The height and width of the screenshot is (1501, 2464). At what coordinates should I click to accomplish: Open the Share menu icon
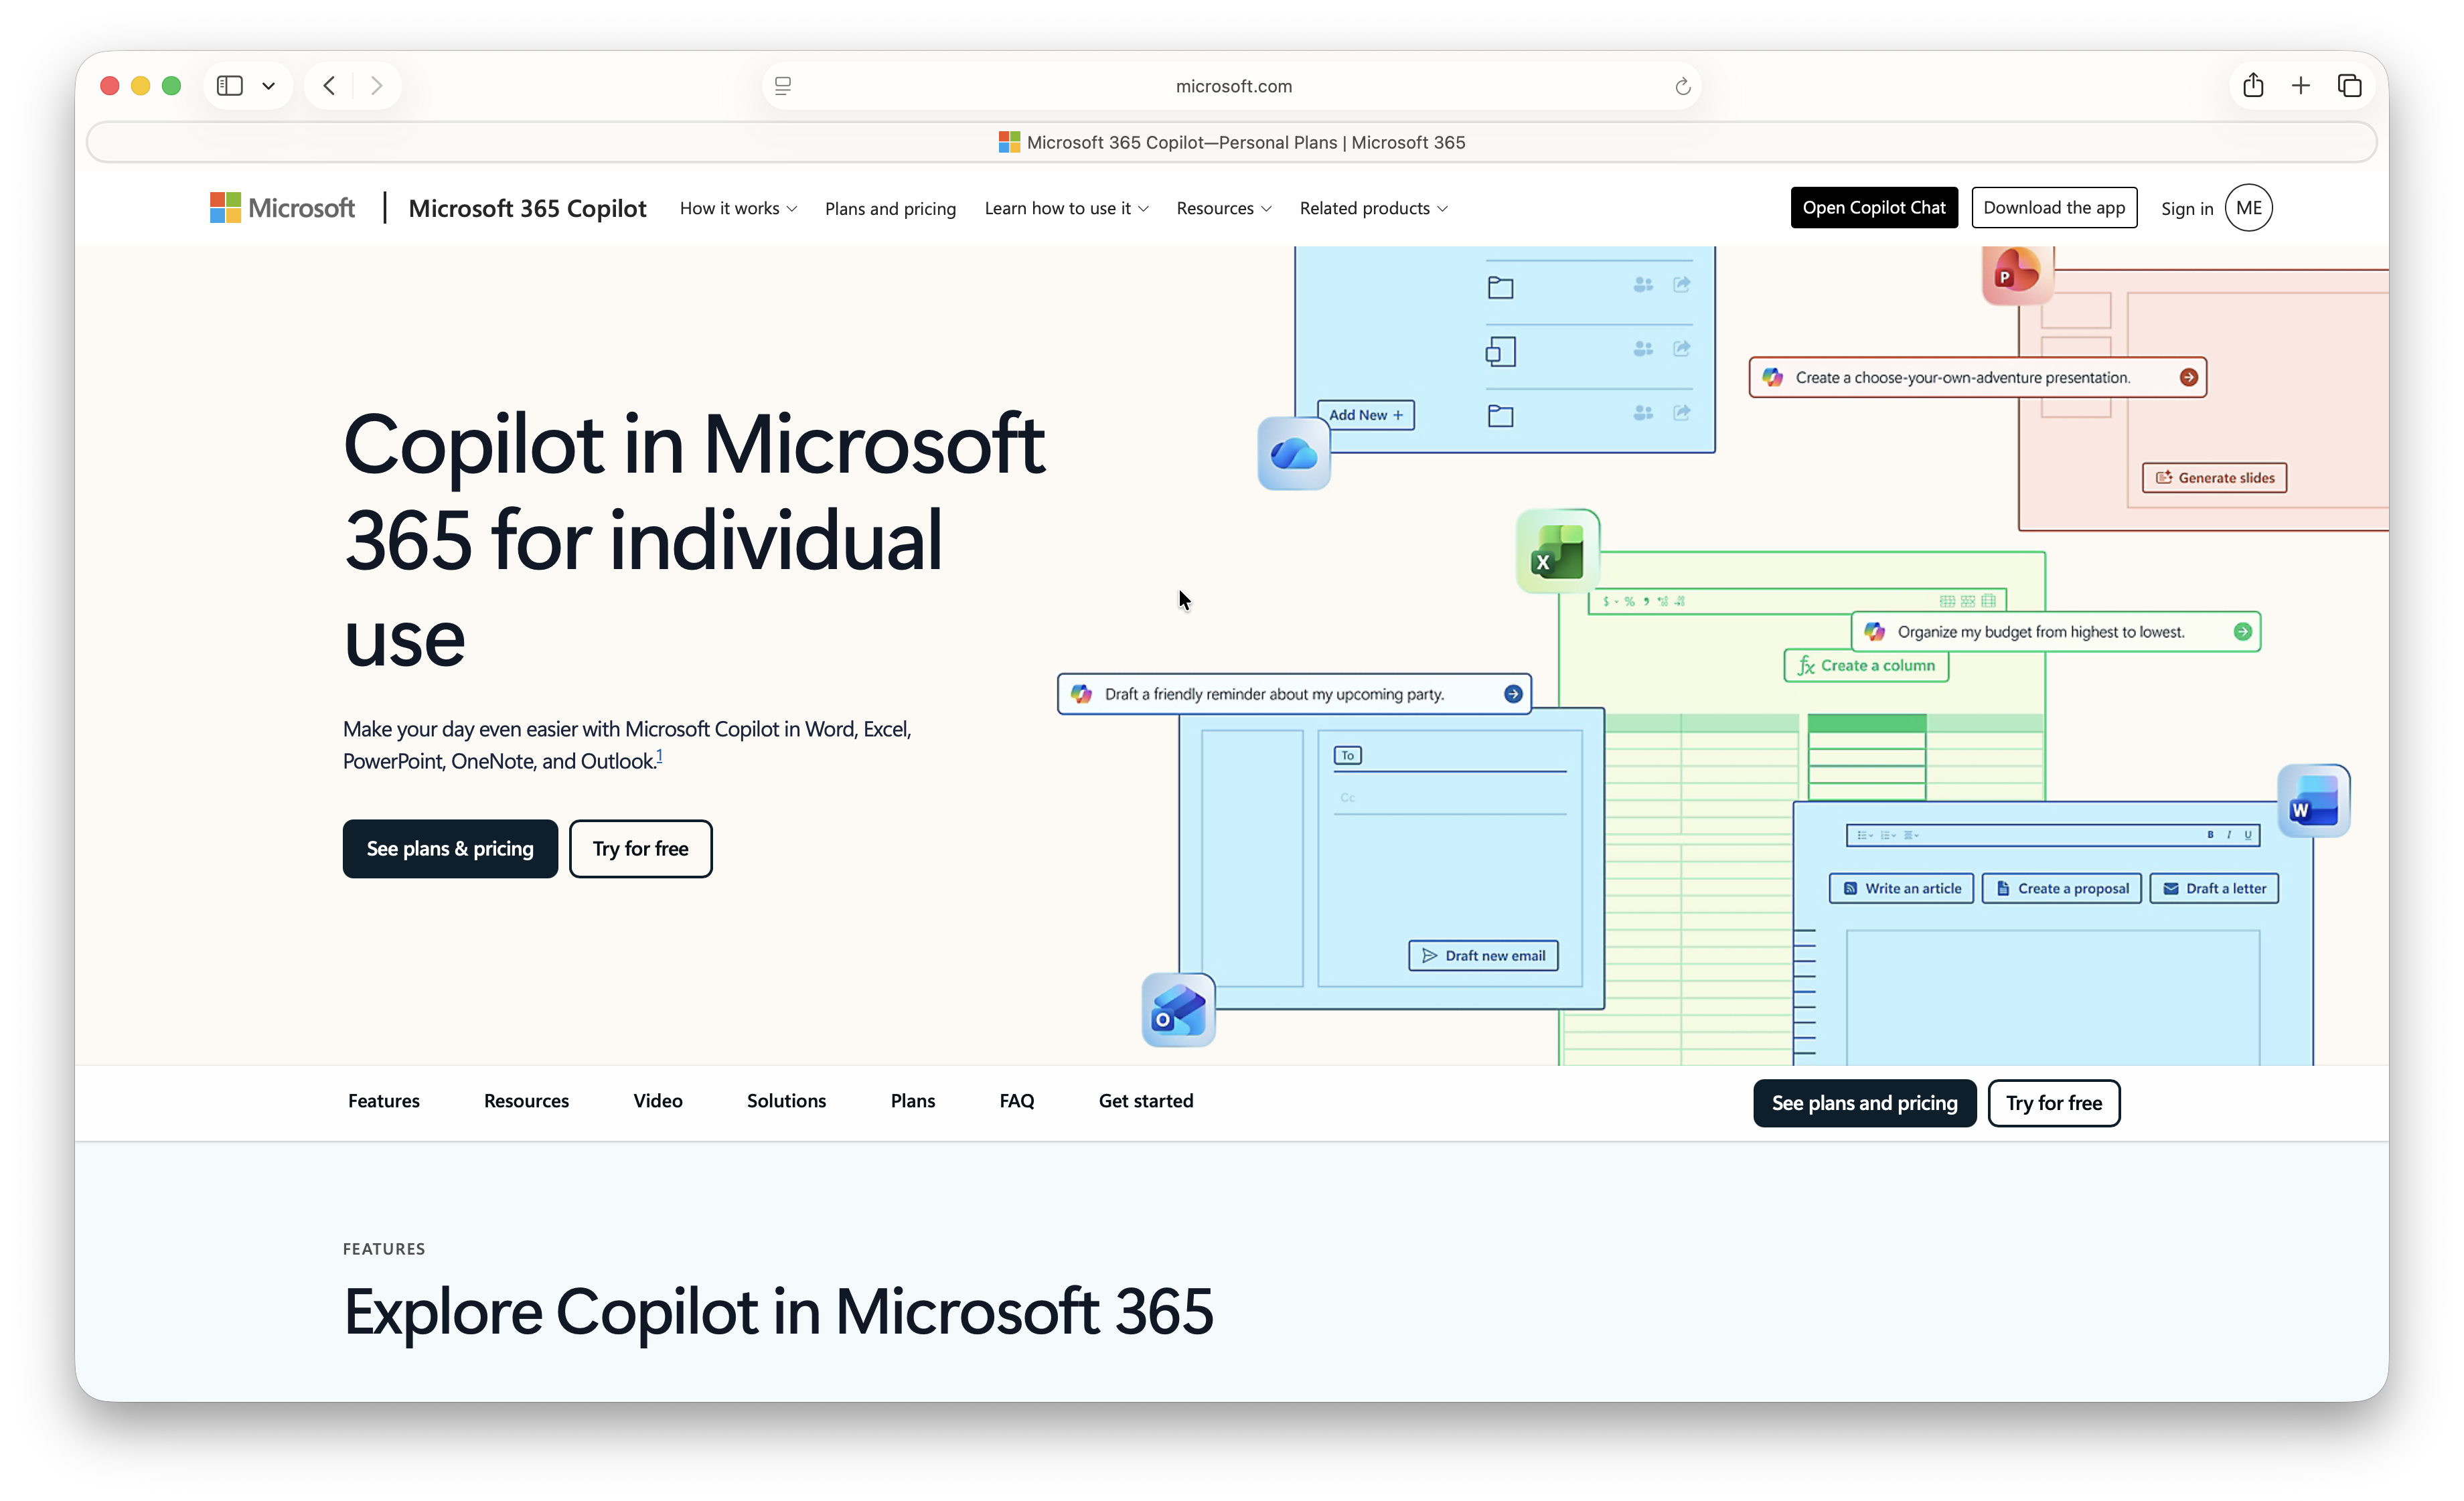pyautogui.click(x=2253, y=85)
